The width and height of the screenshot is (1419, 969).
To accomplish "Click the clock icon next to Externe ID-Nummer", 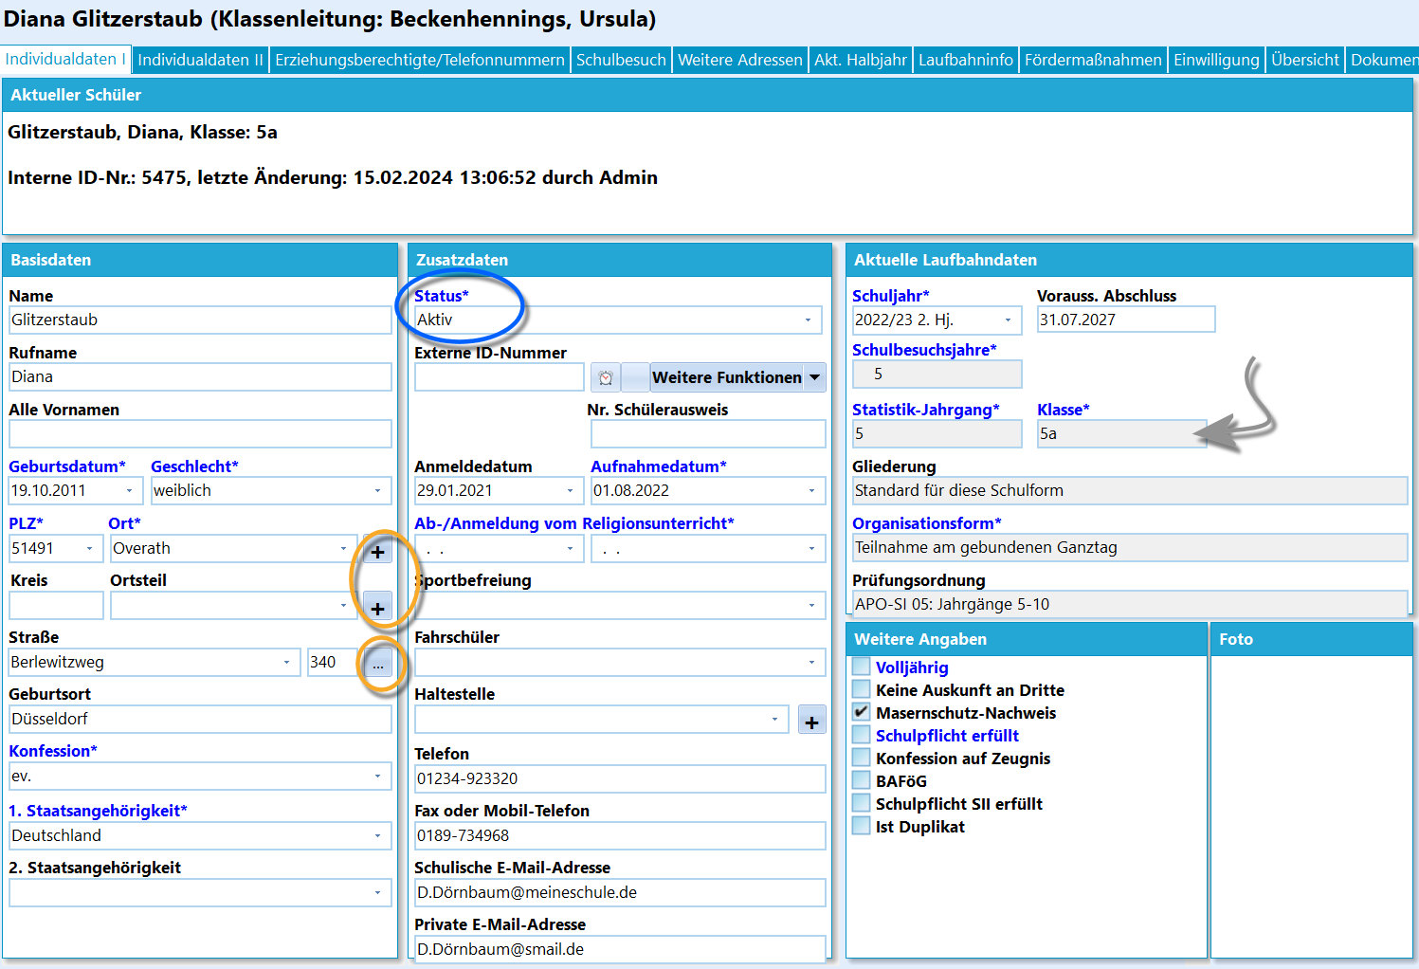I will point(606,377).
